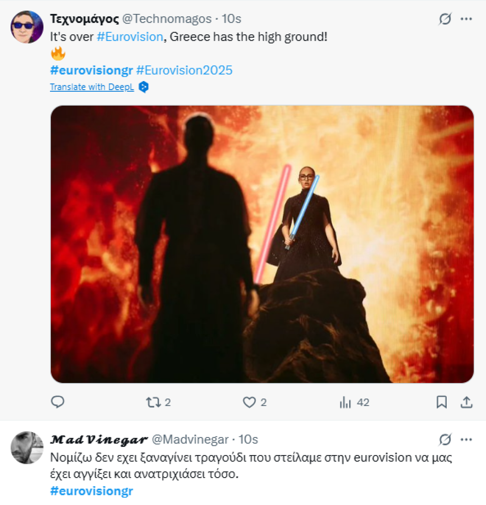Open Grok icon on Mad Vinegar tweet
The height and width of the screenshot is (505, 486).
[x=445, y=439]
